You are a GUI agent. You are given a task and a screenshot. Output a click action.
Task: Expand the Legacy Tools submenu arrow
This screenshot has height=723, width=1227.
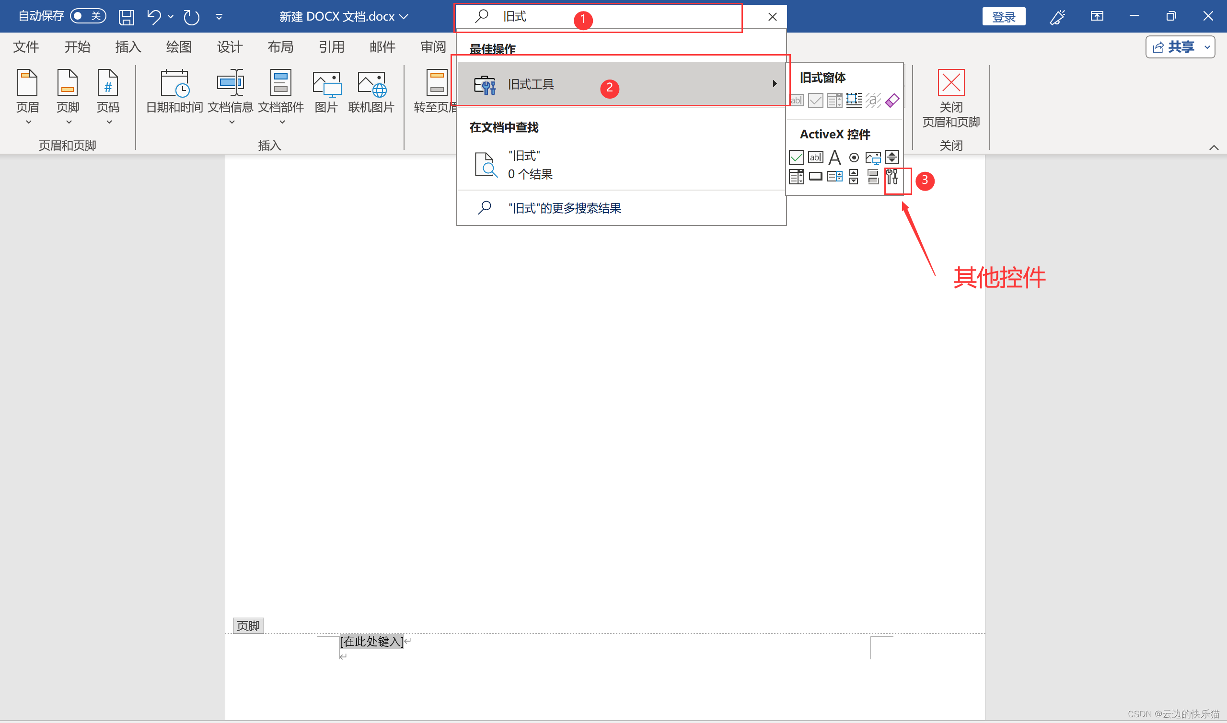775,84
